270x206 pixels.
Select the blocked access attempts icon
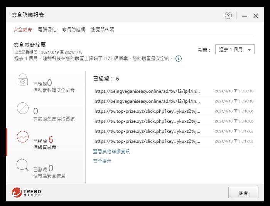(x=23, y=109)
